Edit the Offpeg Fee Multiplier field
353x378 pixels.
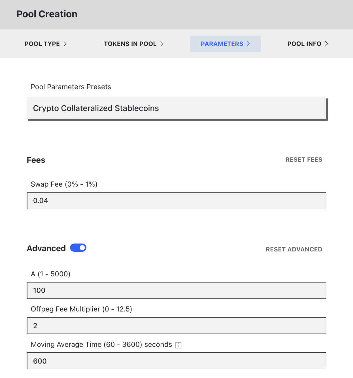pos(176,326)
